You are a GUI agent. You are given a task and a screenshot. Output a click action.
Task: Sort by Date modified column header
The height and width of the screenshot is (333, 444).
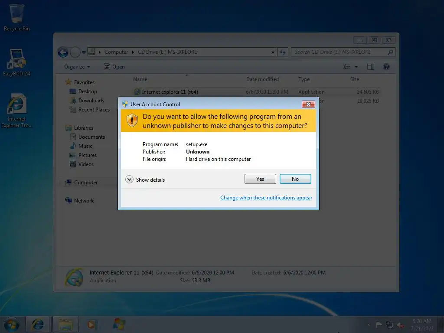262,79
